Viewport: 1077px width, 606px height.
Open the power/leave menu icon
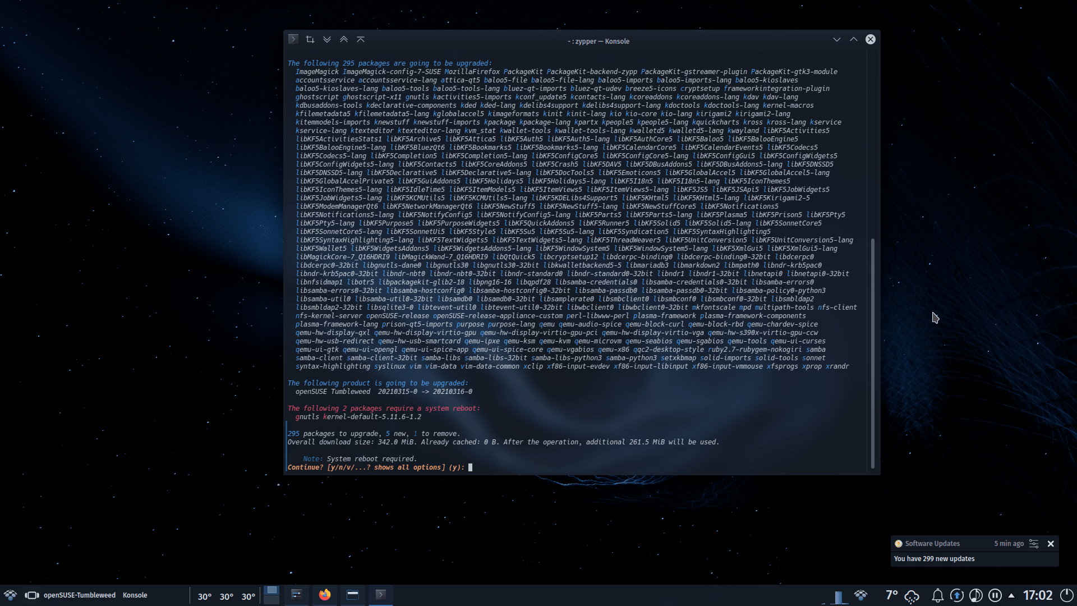1067,595
